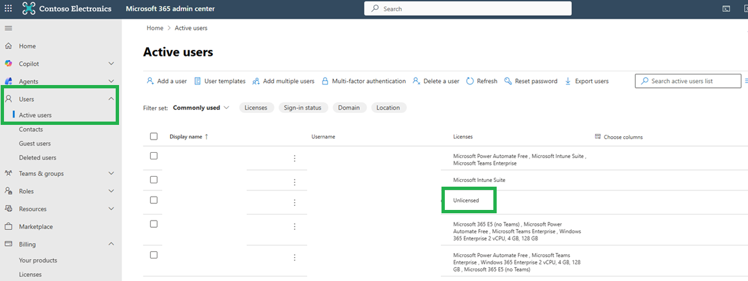The image size is (748, 281).
Task: Apply the Licenses filter pill
Action: (x=256, y=108)
